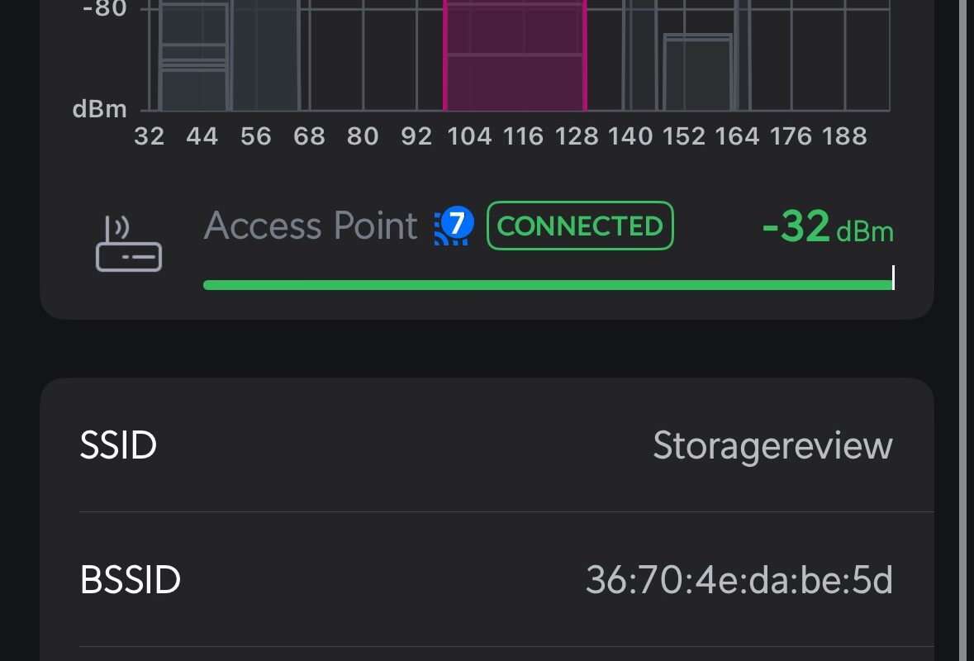Select the gray network block near channel 152
This screenshot has height=661, width=974.
tap(697, 73)
